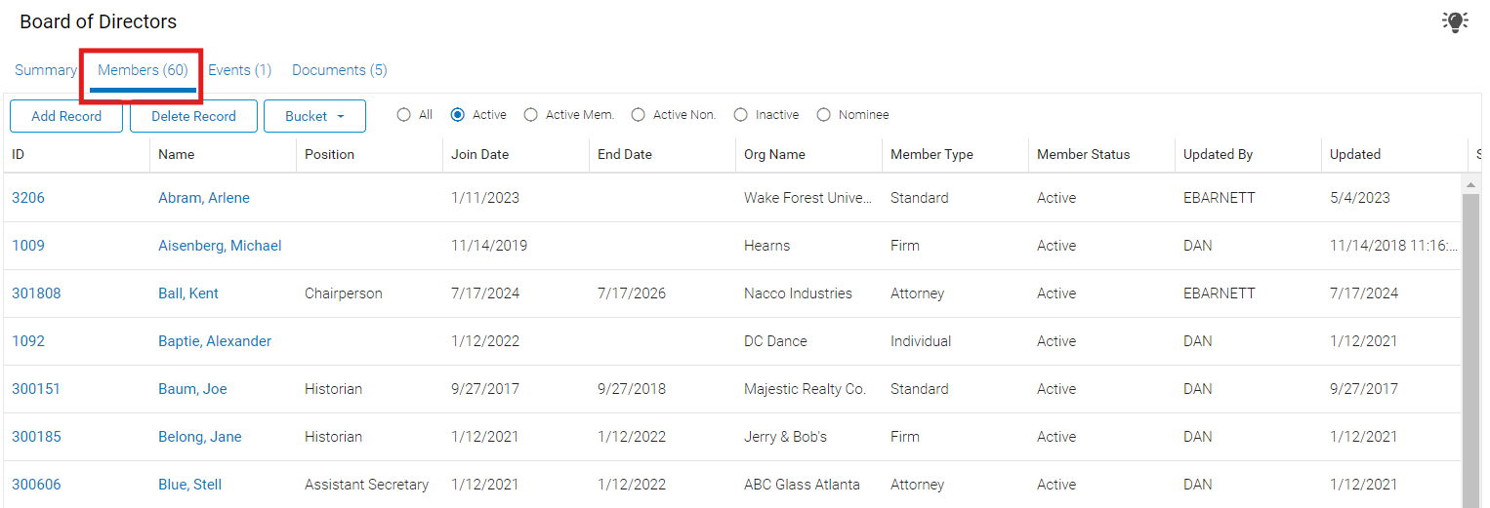Open member ID 1092 link

[x=28, y=341]
